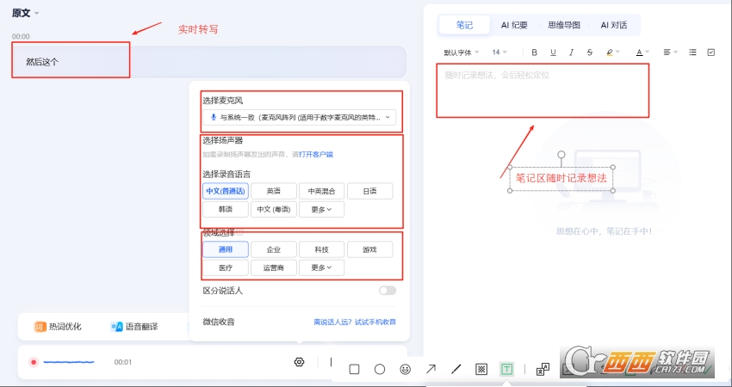Select 英语 recording language
Screen dimensions: 732x387
pos(274,191)
